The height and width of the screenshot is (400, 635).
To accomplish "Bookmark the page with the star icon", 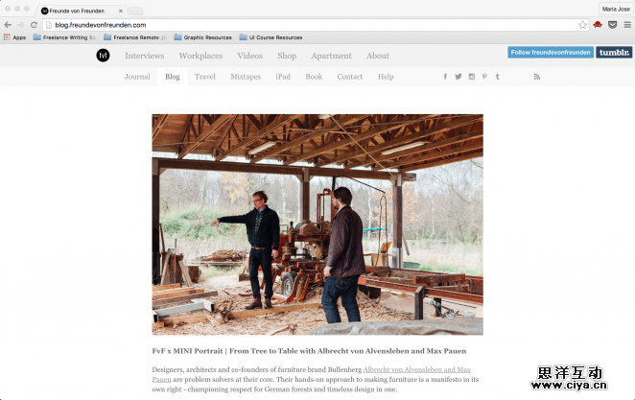I will [x=582, y=24].
